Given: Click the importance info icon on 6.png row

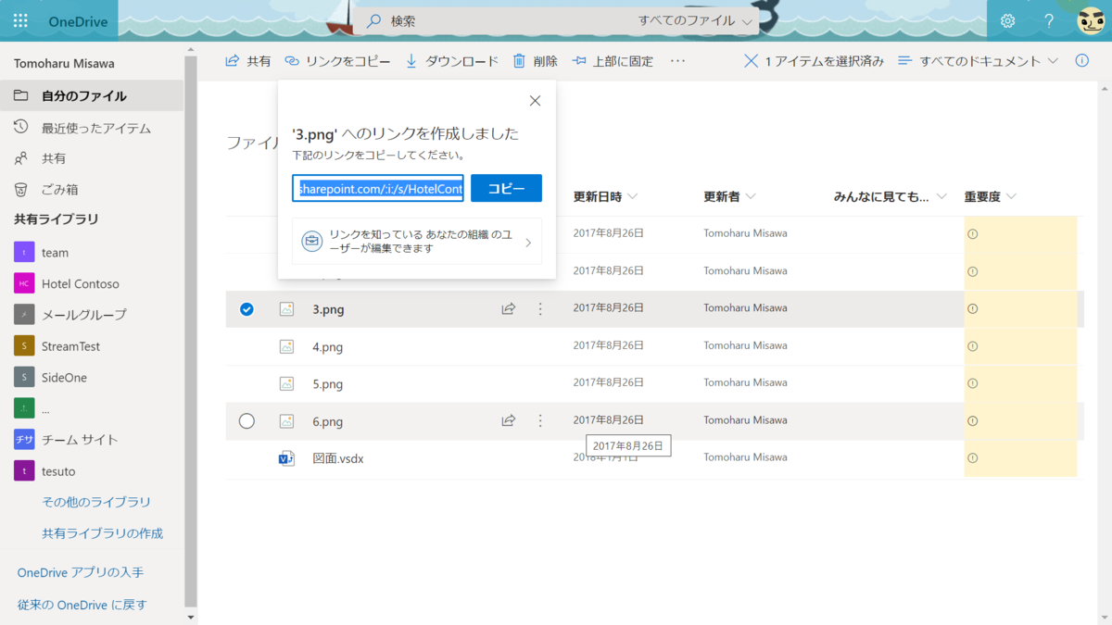Looking at the screenshot, I should [x=972, y=420].
